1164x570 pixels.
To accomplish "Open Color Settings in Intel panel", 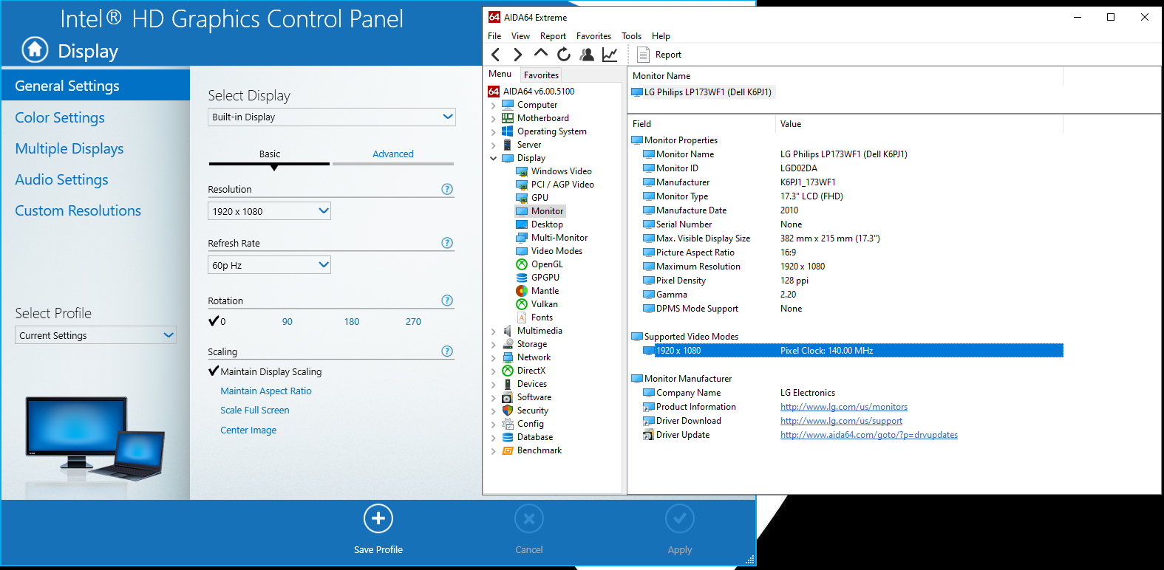I will pyautogui.click(x=60, y=117).
